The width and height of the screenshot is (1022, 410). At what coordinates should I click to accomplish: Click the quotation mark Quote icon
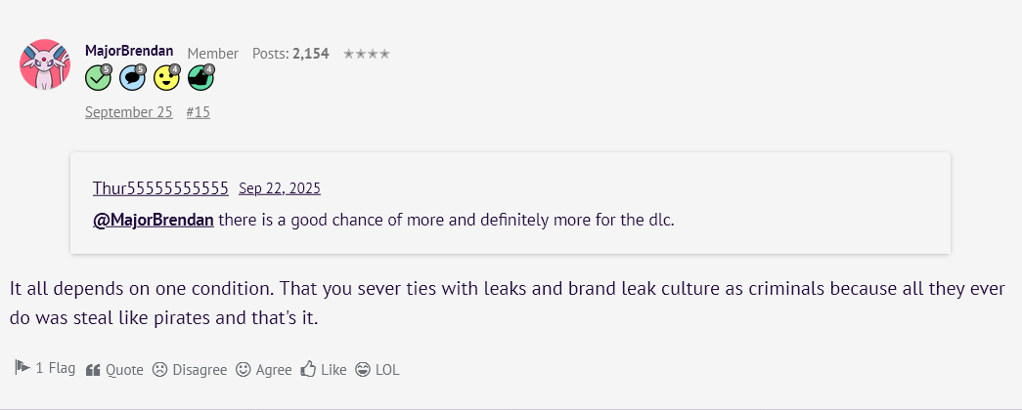94,370
